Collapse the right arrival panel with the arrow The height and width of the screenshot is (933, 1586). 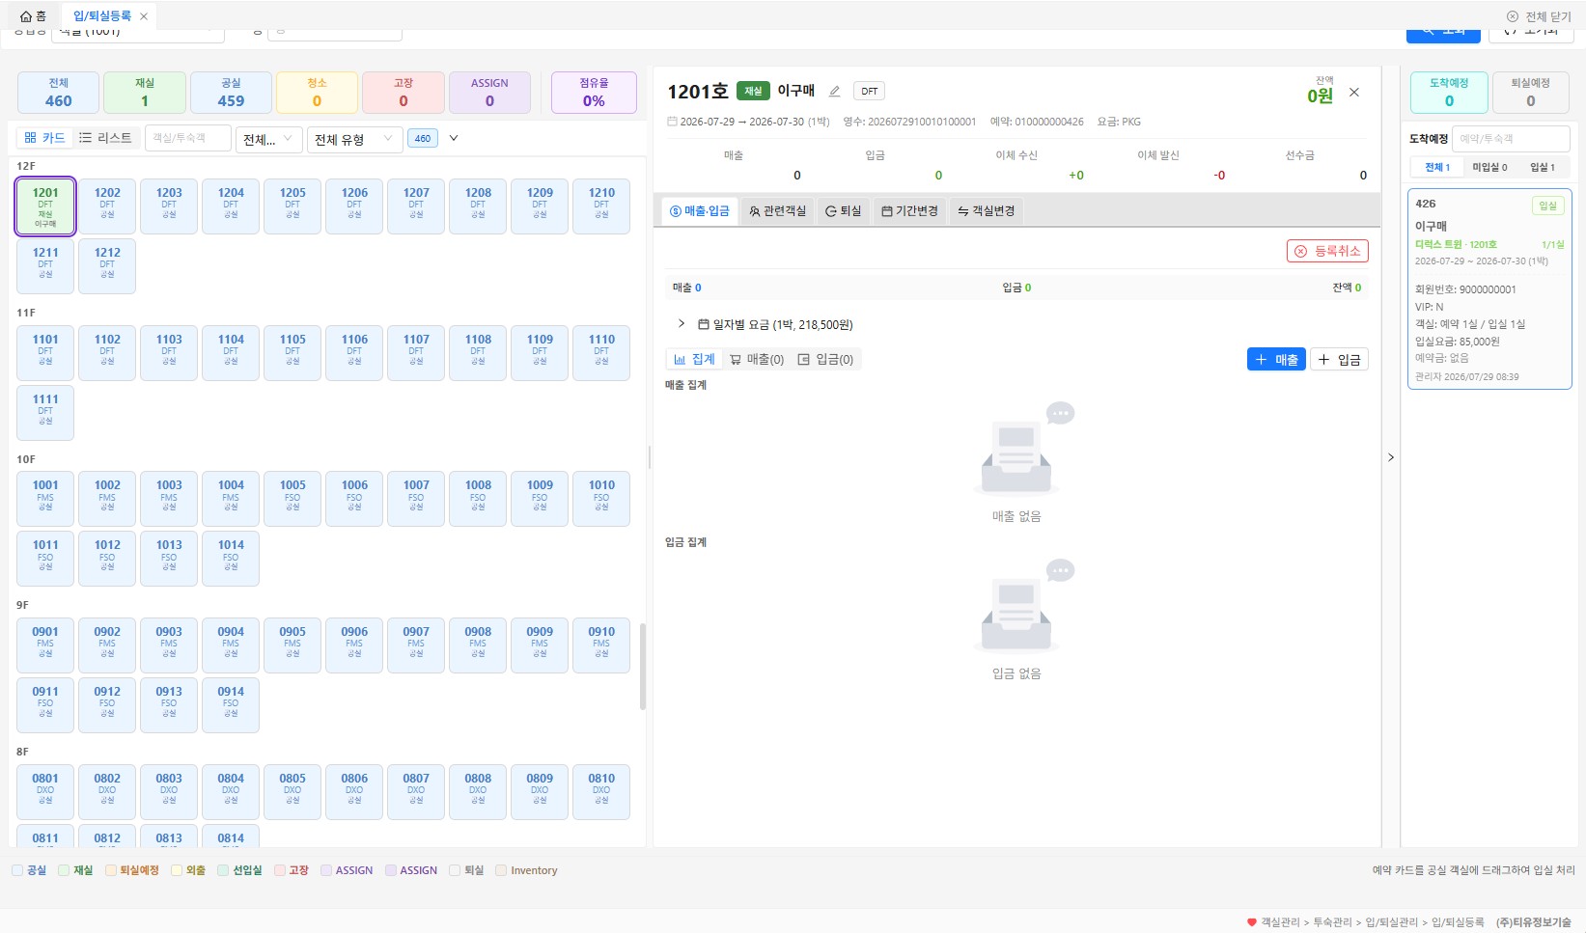point(1391,457)
